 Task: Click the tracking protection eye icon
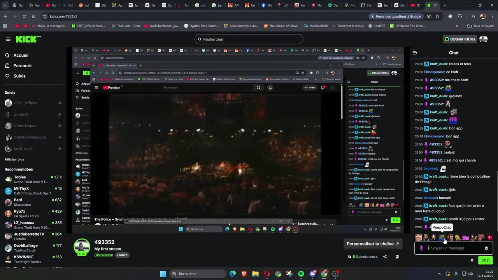429,16
